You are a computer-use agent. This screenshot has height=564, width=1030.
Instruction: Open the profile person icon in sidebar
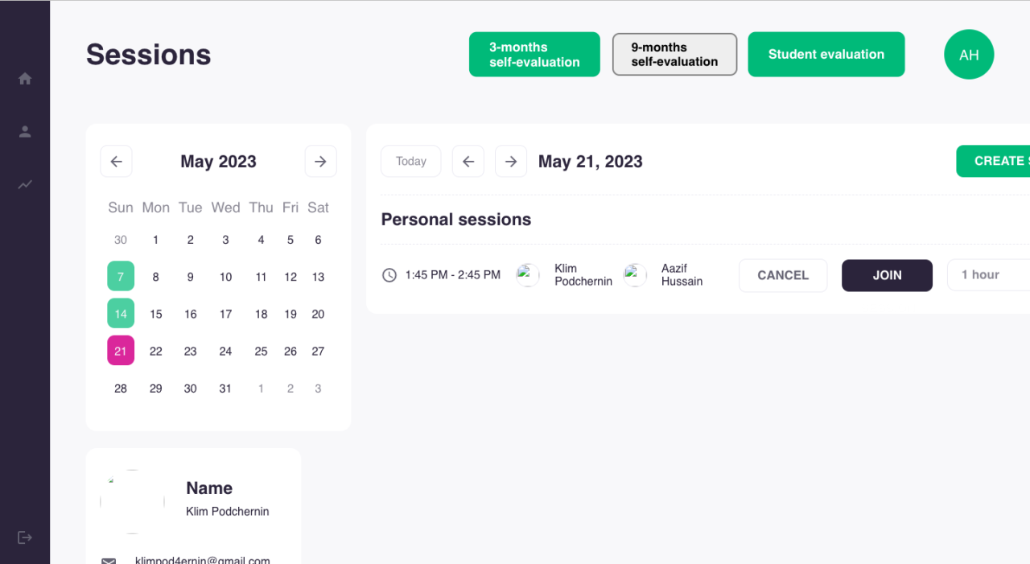pos(25,132)
